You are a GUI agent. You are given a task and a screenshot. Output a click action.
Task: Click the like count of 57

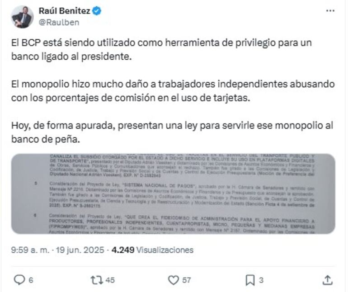(x=186, y=280)
